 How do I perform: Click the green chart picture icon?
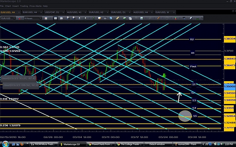124,18
